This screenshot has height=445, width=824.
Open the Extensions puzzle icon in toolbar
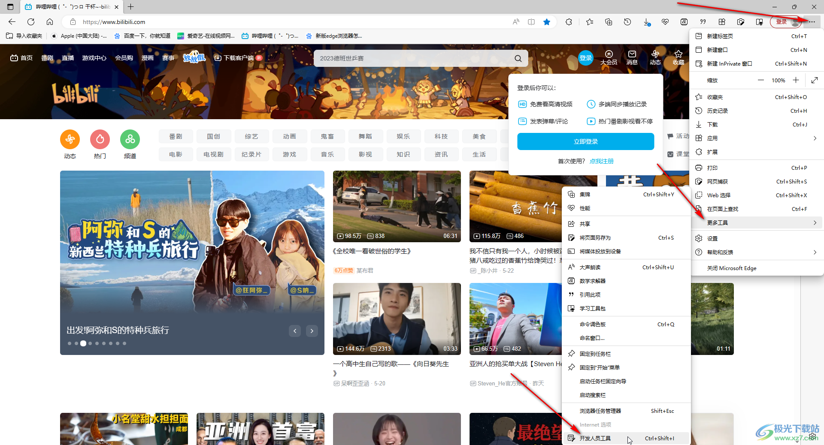click(569, 22)
